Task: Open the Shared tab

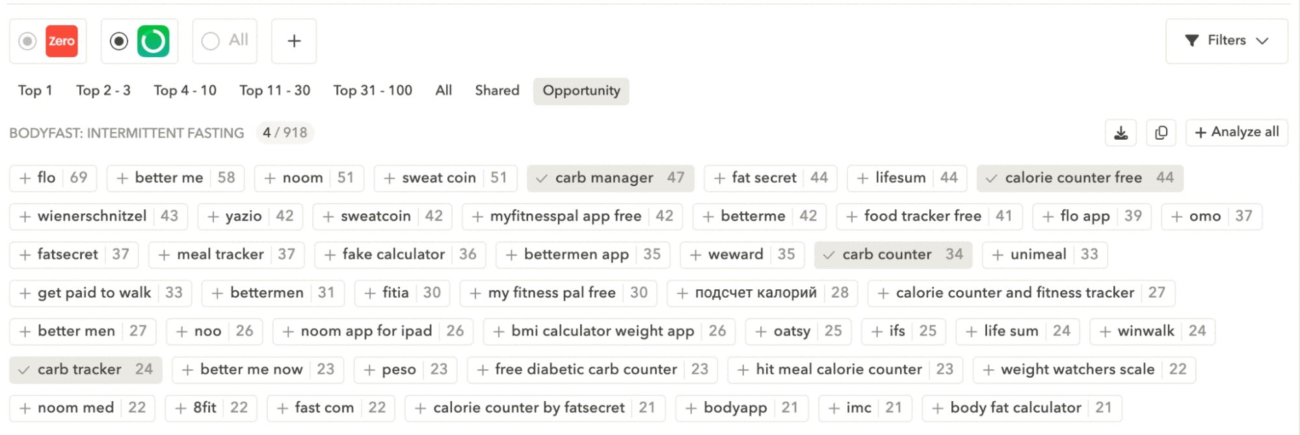Action: pos(497,90)
